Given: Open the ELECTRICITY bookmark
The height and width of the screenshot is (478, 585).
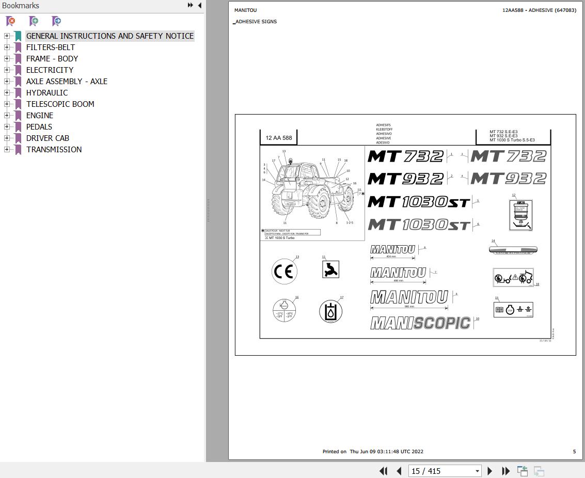Looking at the screenshot, I should click(x=50, y=70).
